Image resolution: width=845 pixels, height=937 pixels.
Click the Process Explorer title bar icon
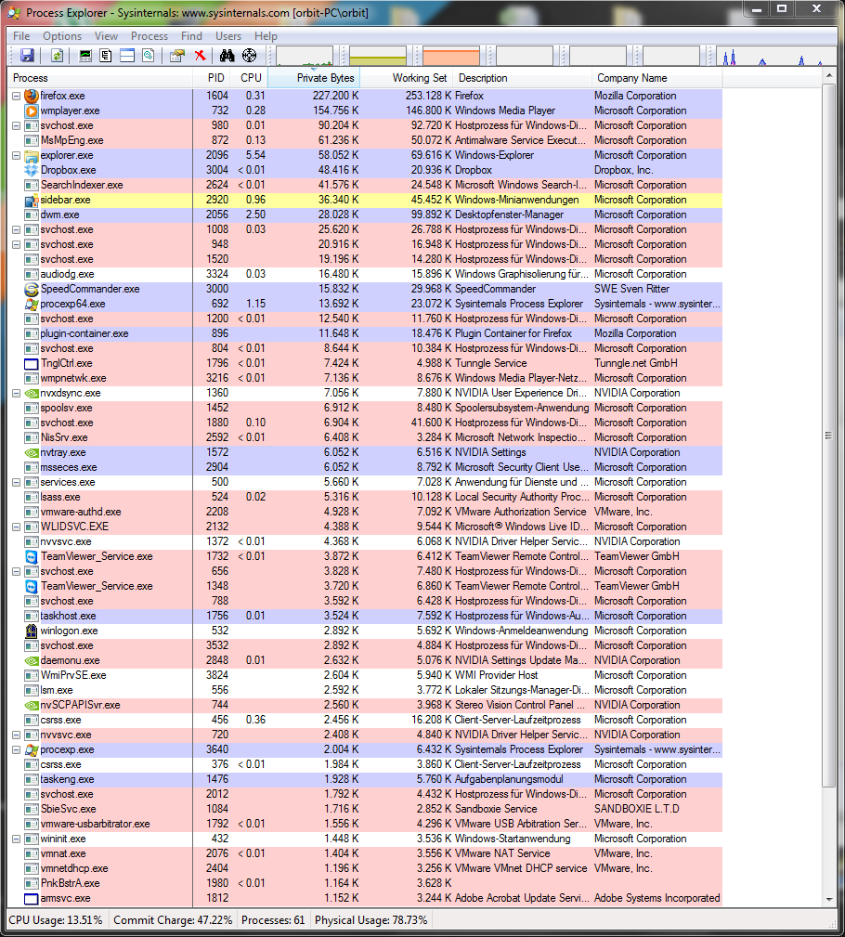click(14, 12)
